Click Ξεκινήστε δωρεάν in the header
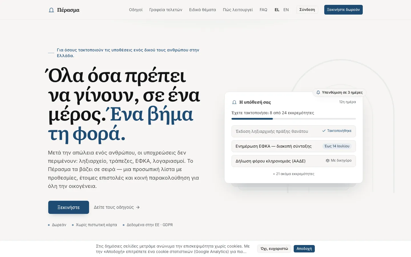Image resolution: width=411 pixels, height=257 pixels. [x=343, y=10]
